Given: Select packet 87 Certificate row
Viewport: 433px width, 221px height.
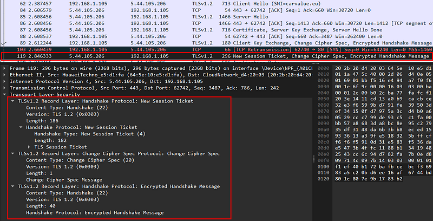Looking at the screenshot, I should 216,30.
